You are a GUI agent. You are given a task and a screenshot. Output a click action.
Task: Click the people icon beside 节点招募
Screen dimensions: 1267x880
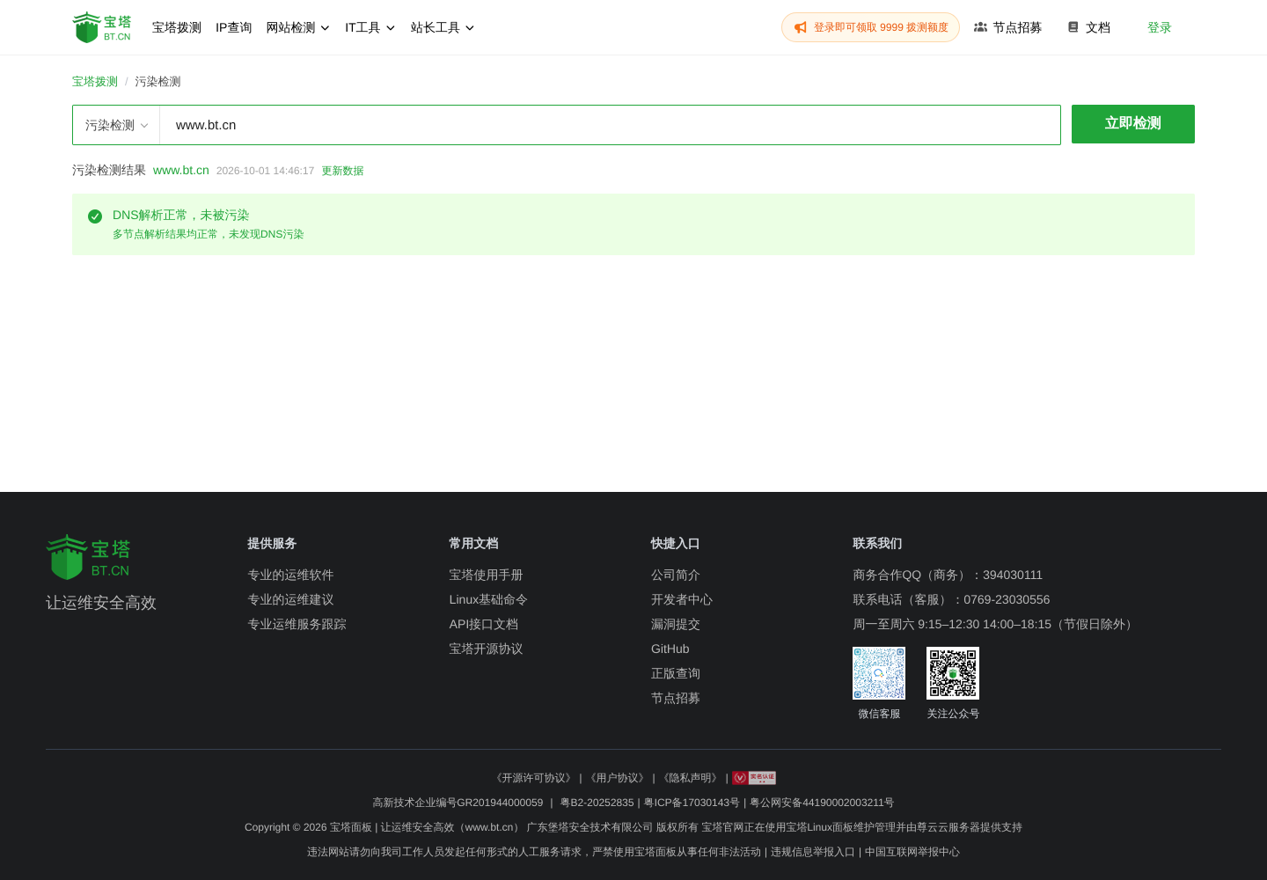(x=980, y=27)
